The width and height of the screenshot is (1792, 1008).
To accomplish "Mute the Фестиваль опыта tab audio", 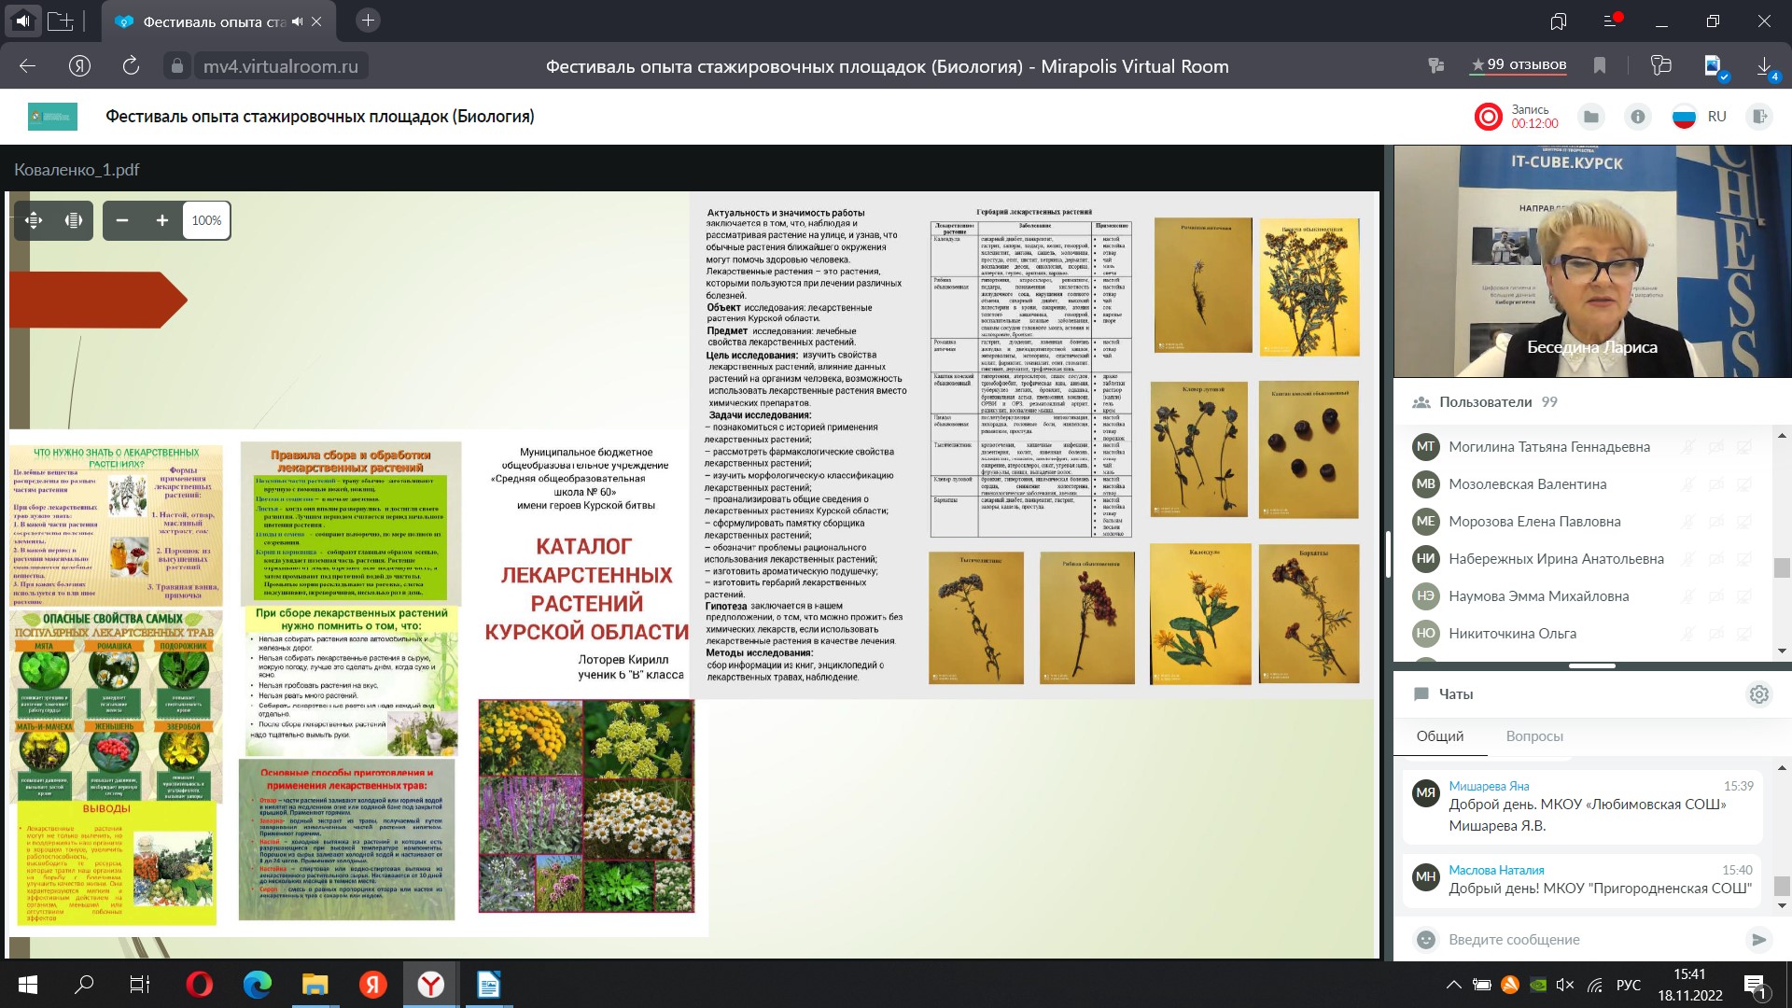I will pyautogui.click(x=297, y=21).
